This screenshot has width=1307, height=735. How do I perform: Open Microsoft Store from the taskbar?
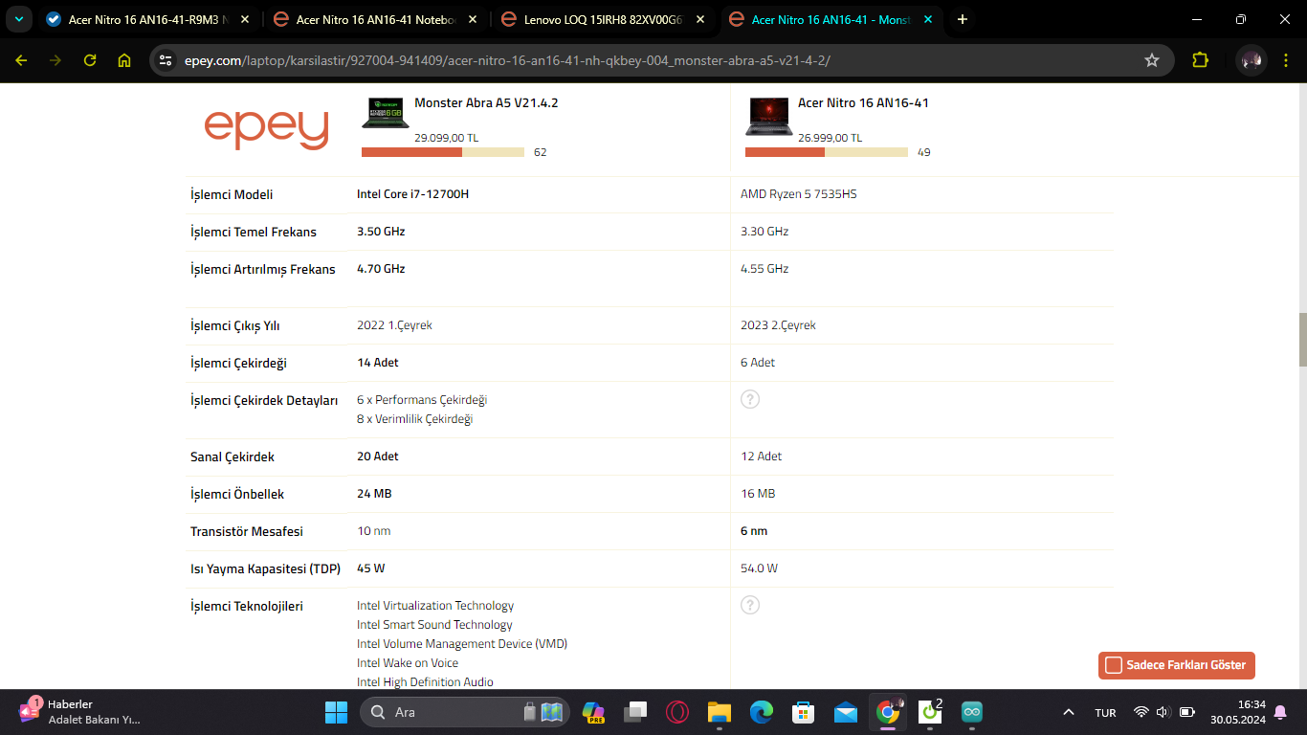tap(804, 712)
